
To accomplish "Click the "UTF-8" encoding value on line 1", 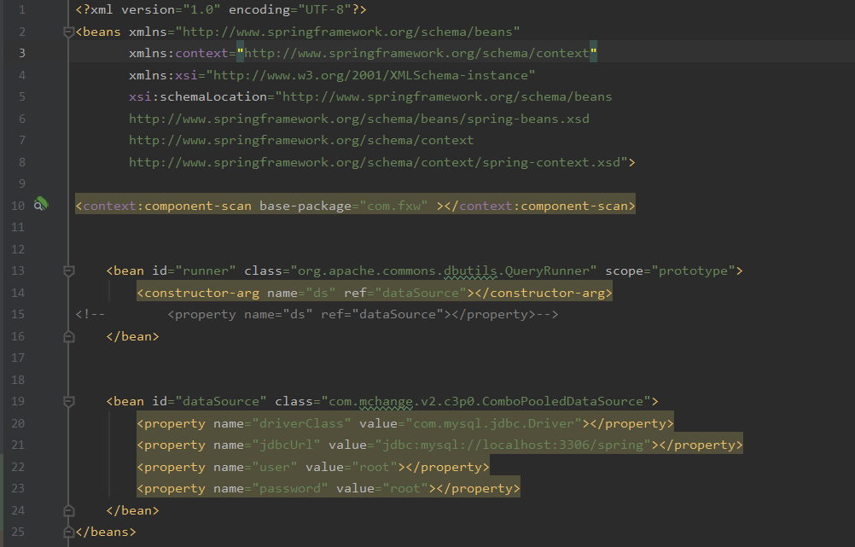I will [x=325, y=10].
